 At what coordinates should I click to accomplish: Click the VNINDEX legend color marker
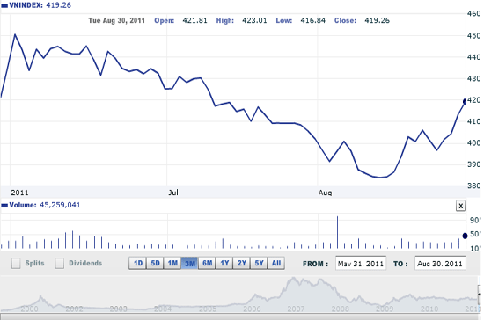tap(4, 5)
